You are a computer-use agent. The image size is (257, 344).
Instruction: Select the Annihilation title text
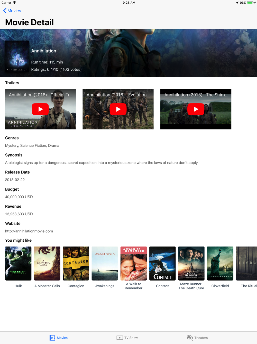tap(44, 51)
